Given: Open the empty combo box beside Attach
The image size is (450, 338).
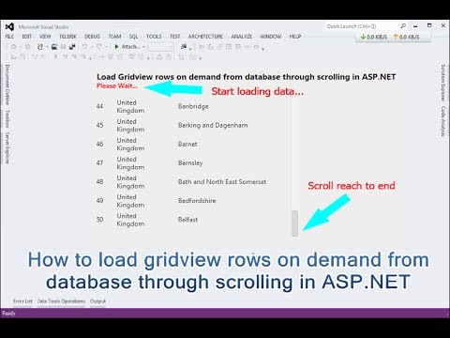Looking at the screenshot, I should [160, 47].
